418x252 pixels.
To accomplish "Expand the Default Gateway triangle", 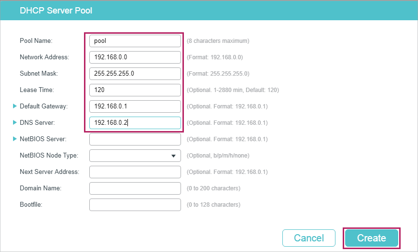I will tap(14, 106).
